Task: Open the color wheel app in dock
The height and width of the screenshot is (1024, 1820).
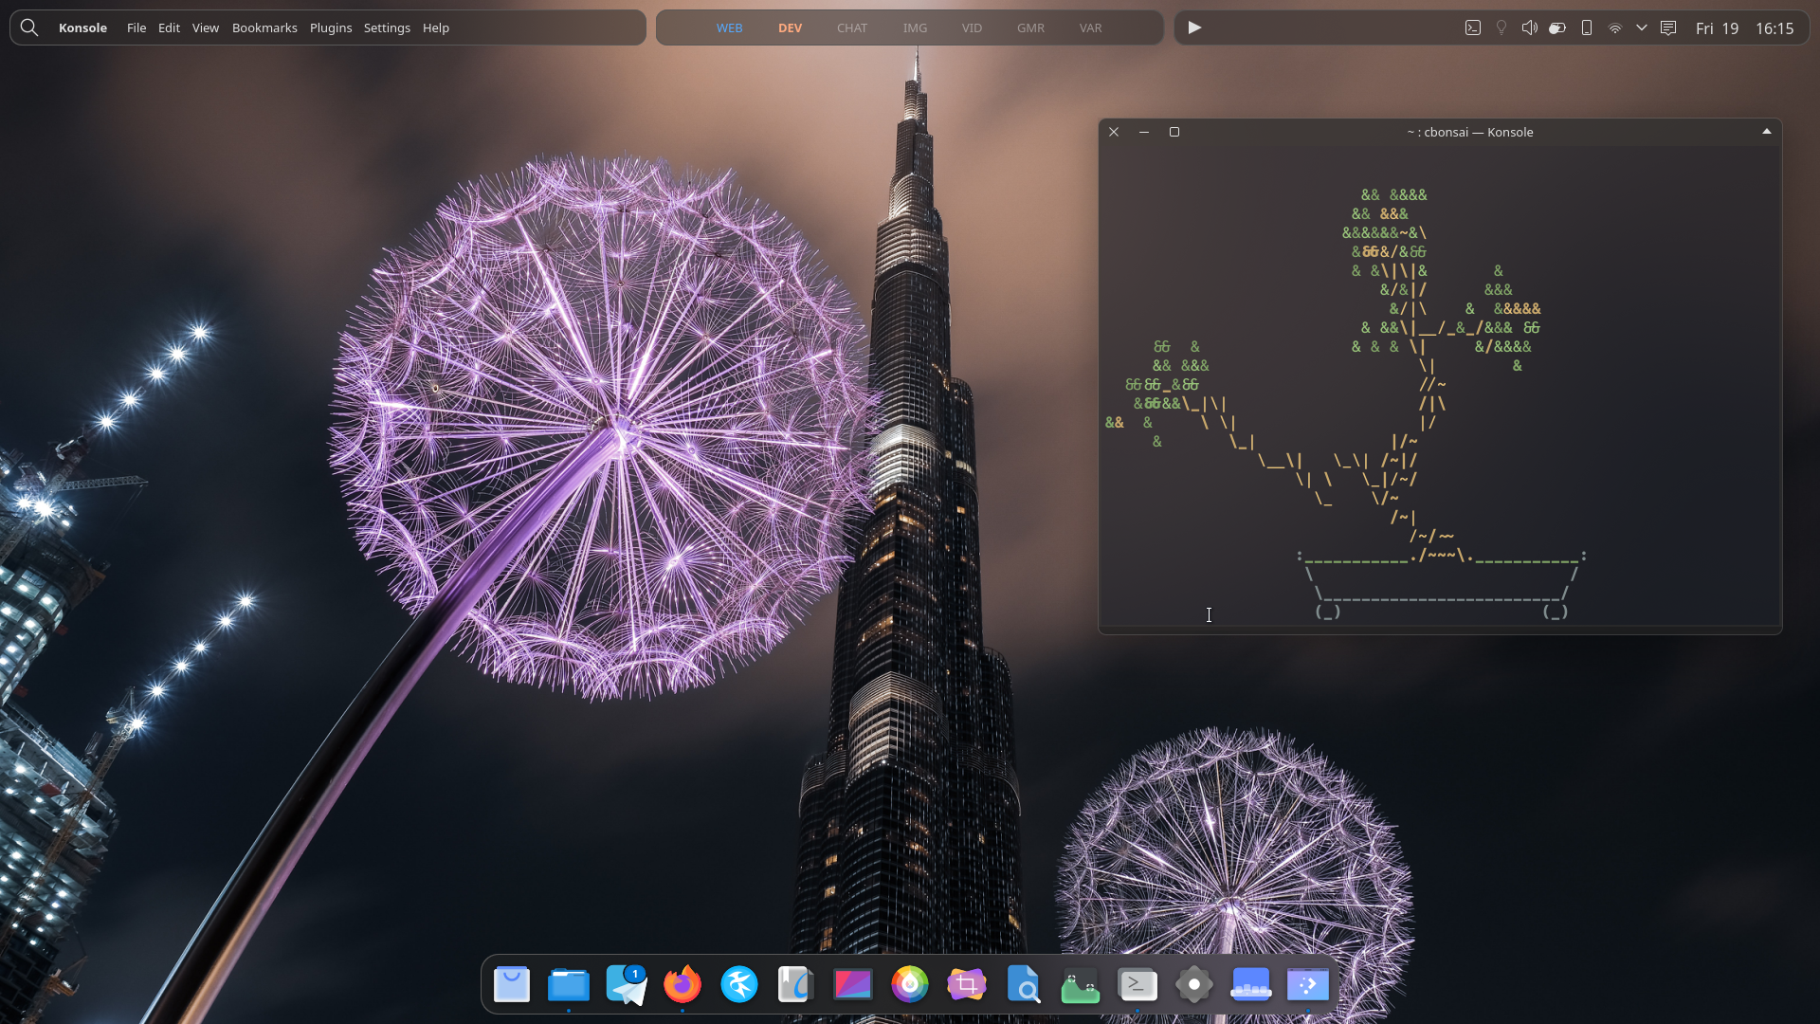Action: [x=910, y=984]
